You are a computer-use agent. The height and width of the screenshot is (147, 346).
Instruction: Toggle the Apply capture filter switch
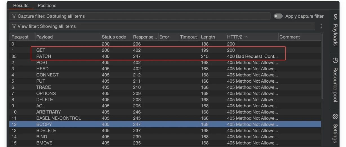(278, 16)
